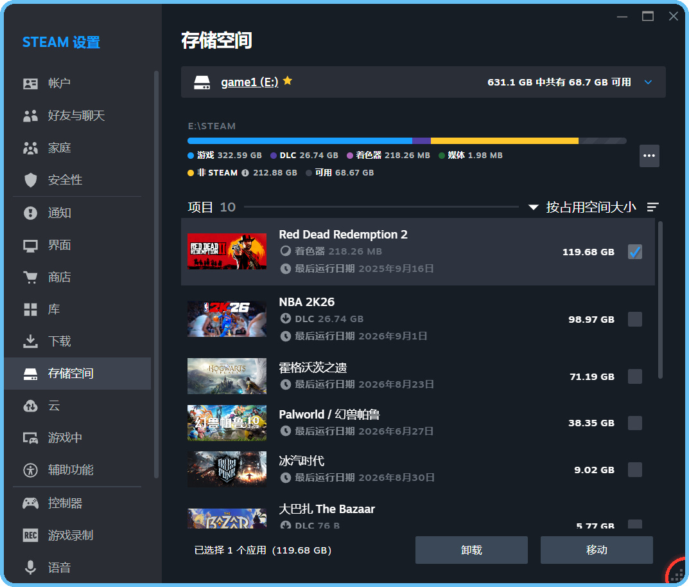Click the 非 STEAM info icon

(x=245, y=173)
